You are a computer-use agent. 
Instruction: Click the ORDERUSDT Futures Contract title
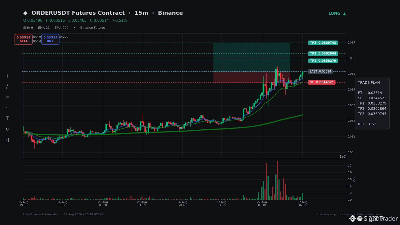pyautogui.click(x=78, y=13)
